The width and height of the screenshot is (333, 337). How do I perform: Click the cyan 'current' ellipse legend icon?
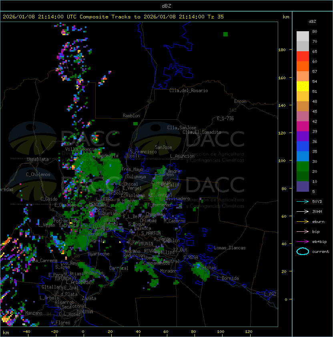tap(303, 251)
